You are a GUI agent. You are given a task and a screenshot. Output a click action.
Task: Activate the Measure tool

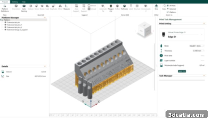[67, 7]
